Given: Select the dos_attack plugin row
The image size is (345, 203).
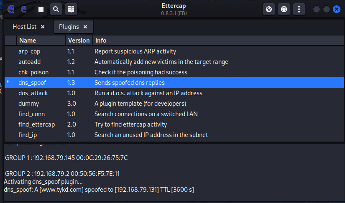Looking at the screenshot, I should [x=33, y=93].
